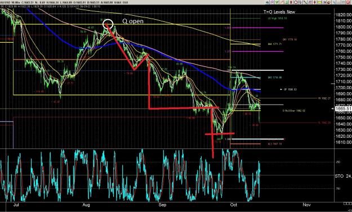Click the GP 1696 level label

[x=290, y=89]
